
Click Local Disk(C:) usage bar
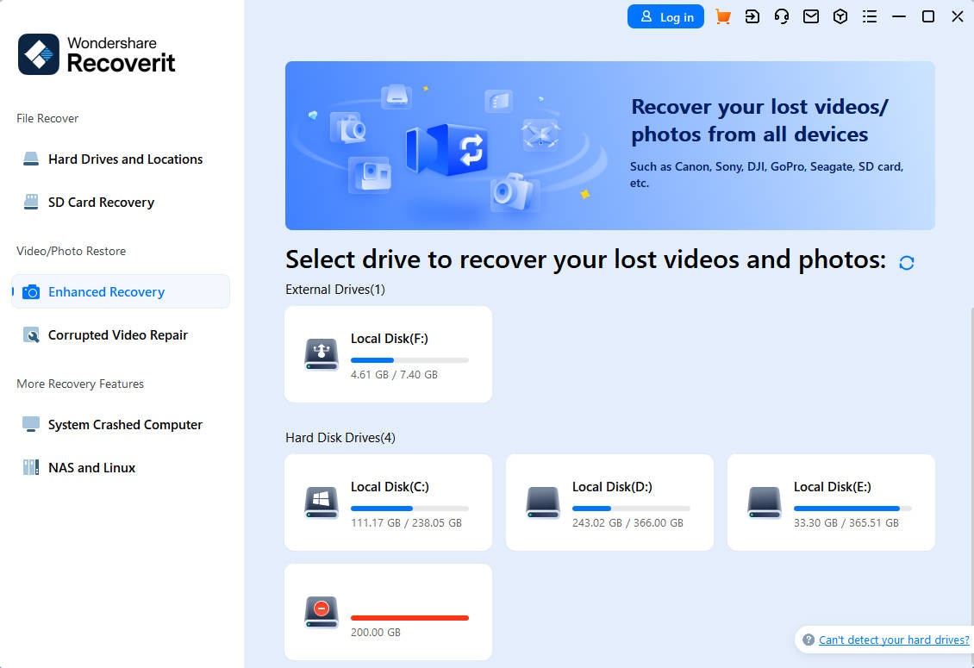tap(409, 509)
